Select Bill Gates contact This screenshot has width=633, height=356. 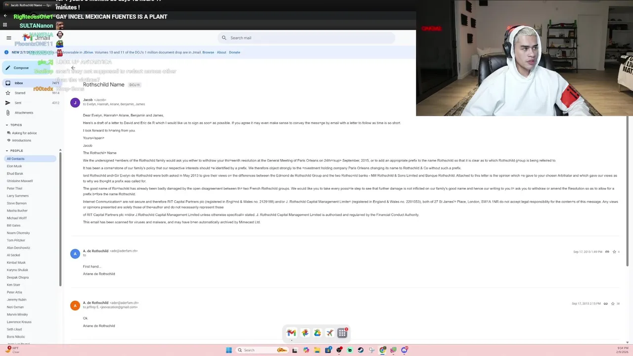pos(14,225)
